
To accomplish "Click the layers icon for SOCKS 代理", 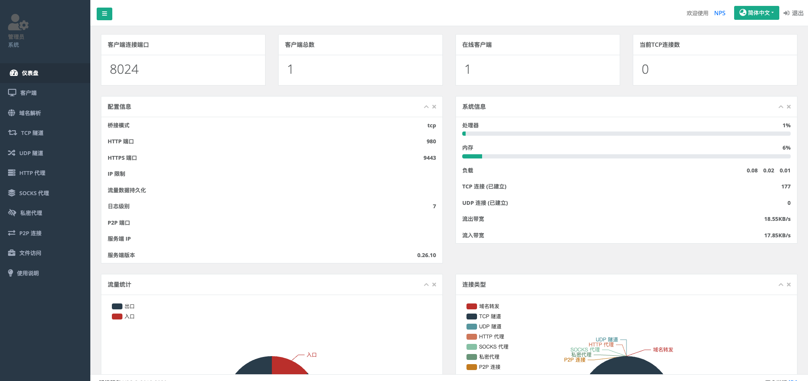I will [11, 193].
